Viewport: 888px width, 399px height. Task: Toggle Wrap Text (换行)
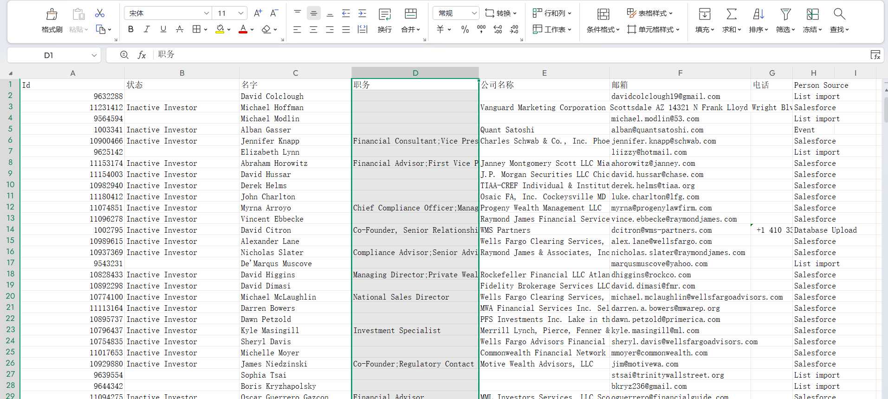385,20
